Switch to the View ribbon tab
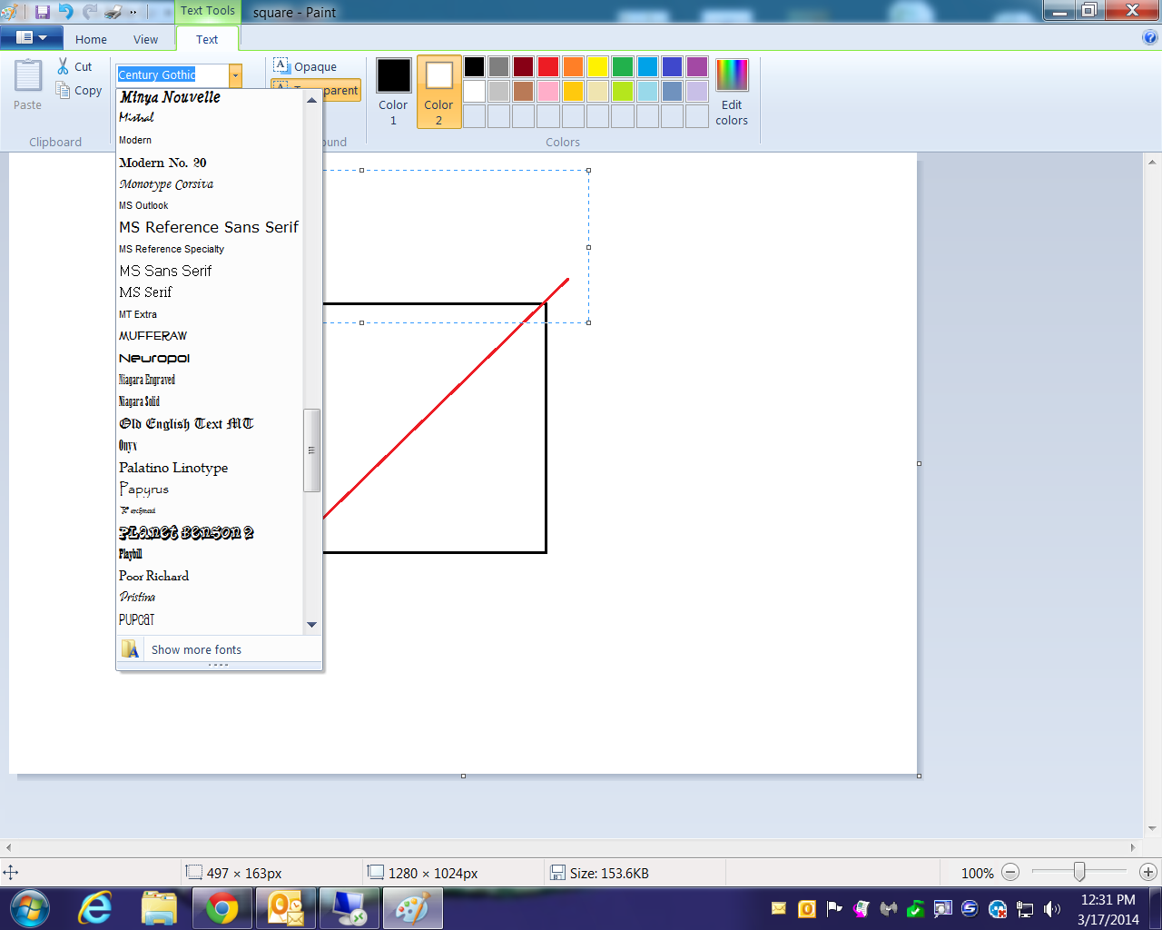 click(x=146, y=39)
